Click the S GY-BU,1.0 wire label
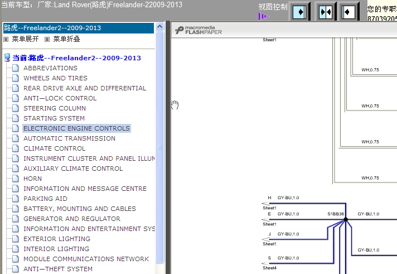This screenshot has width=397, height=274. click(x=283, y=258)
